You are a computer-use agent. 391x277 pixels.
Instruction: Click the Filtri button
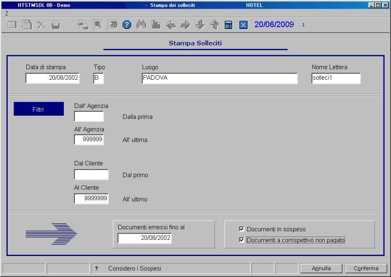pyautogui.click(x=39, y=109)
